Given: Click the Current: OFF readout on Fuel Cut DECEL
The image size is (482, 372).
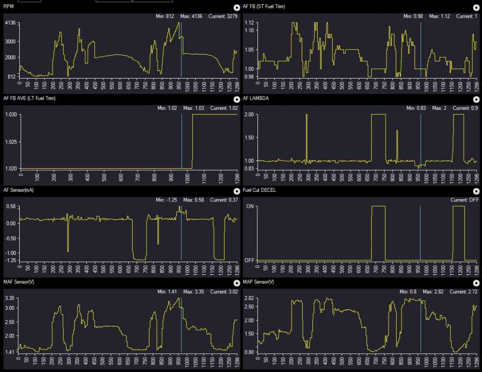Looking at the screenshot, I should click(464, 199).
